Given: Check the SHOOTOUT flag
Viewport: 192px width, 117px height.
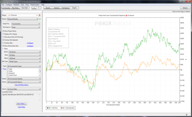Looking at the screenshot, I should point(8,75).
